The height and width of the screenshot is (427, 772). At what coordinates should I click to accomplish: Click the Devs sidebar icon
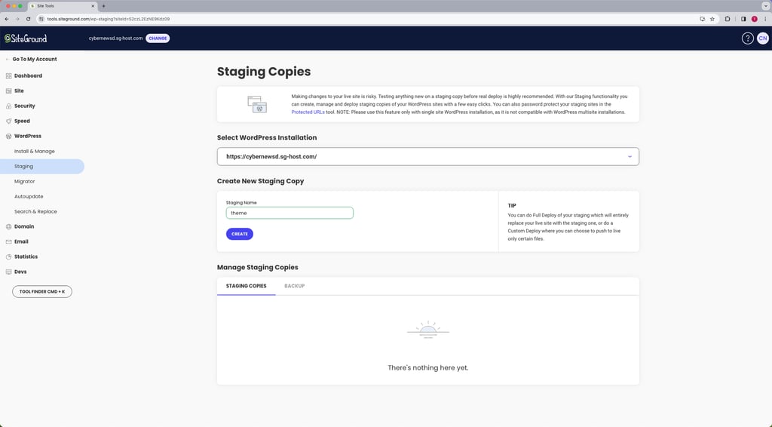point(8,272)
